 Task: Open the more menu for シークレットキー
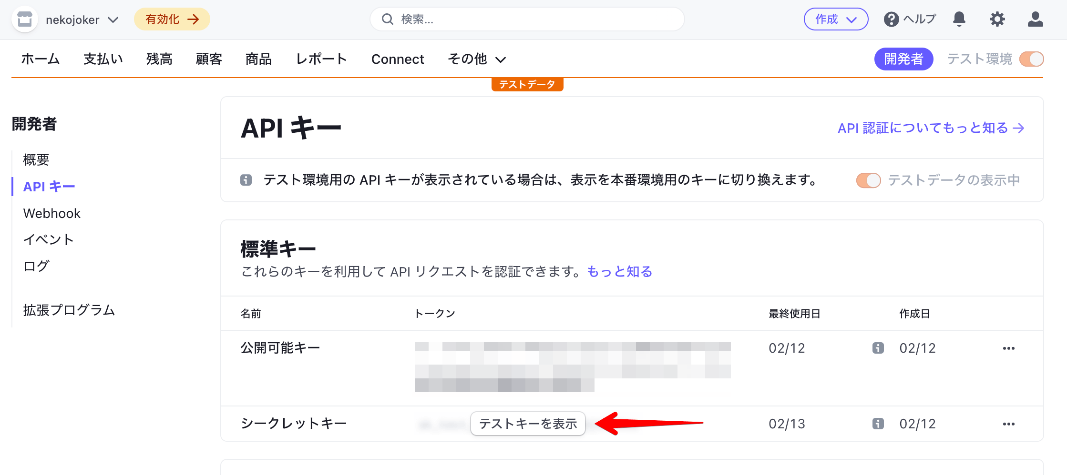pyautogui.click(x=1009, y=424)
